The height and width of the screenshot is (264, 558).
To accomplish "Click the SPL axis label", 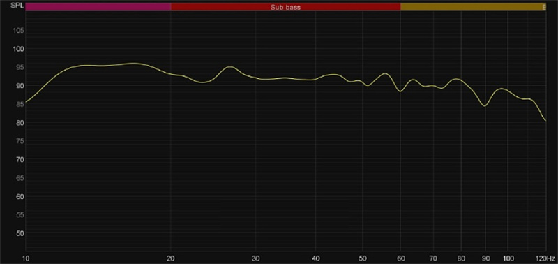I will pos(17,6).
